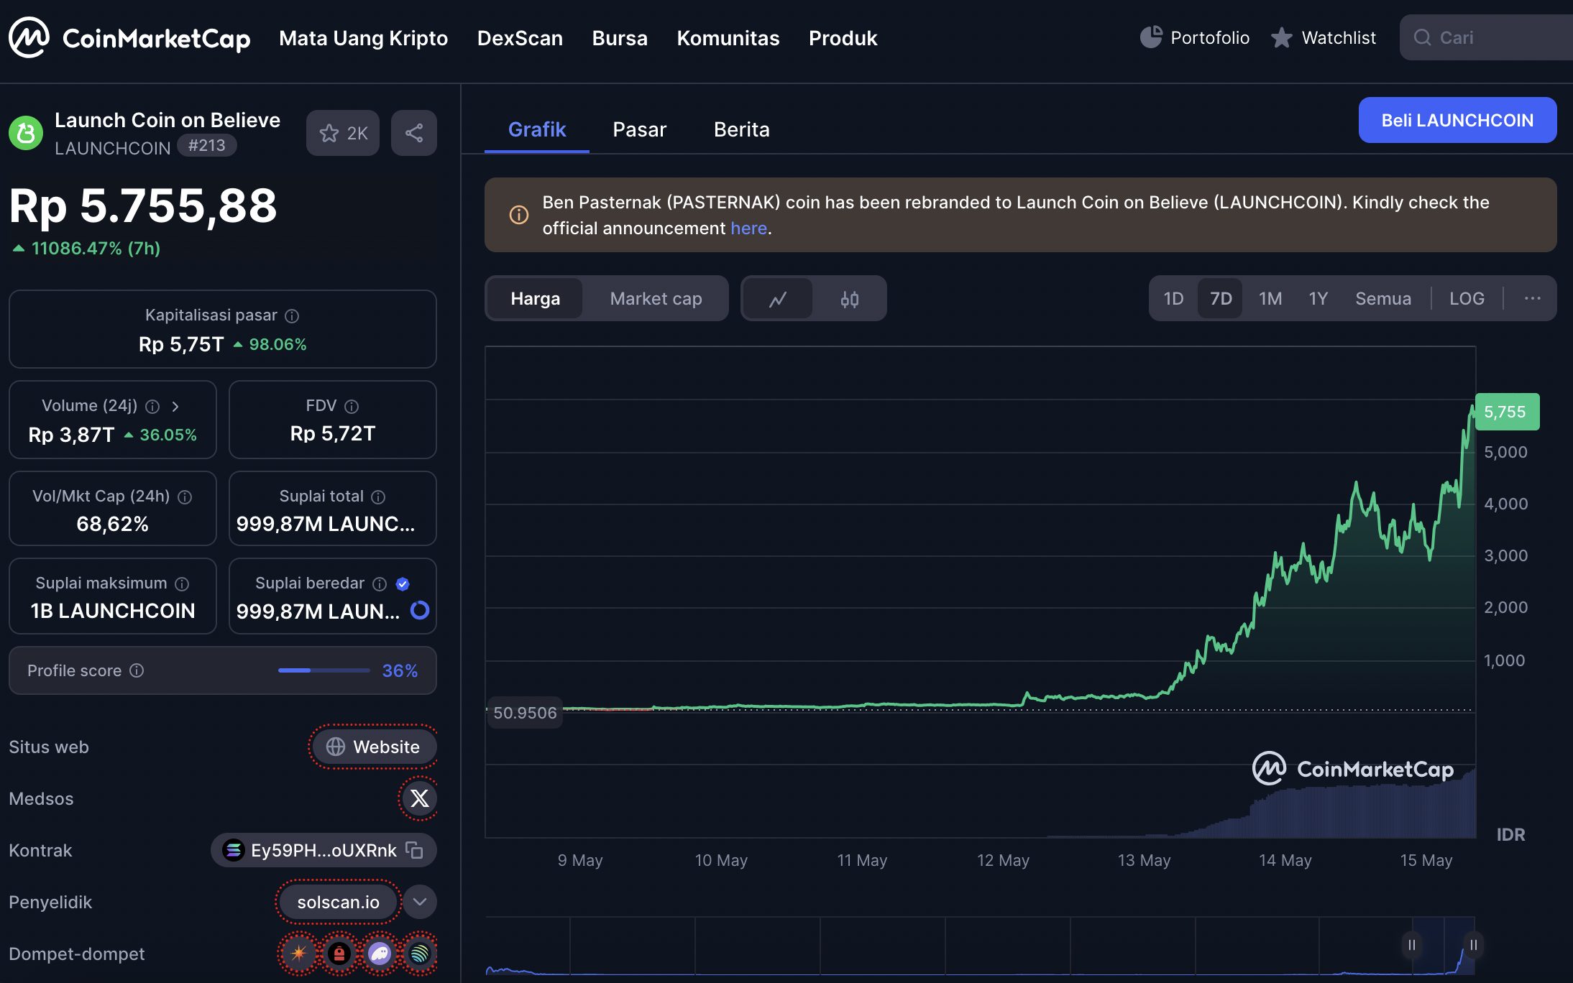This screenshot has height=983, width=1573.
Task: Switch chart to line view
Action: pos(778,298)
